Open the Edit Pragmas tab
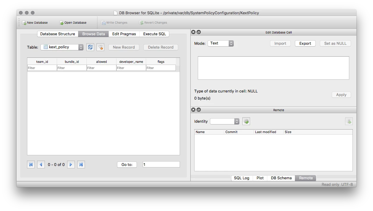 click(x=124, y=34)
